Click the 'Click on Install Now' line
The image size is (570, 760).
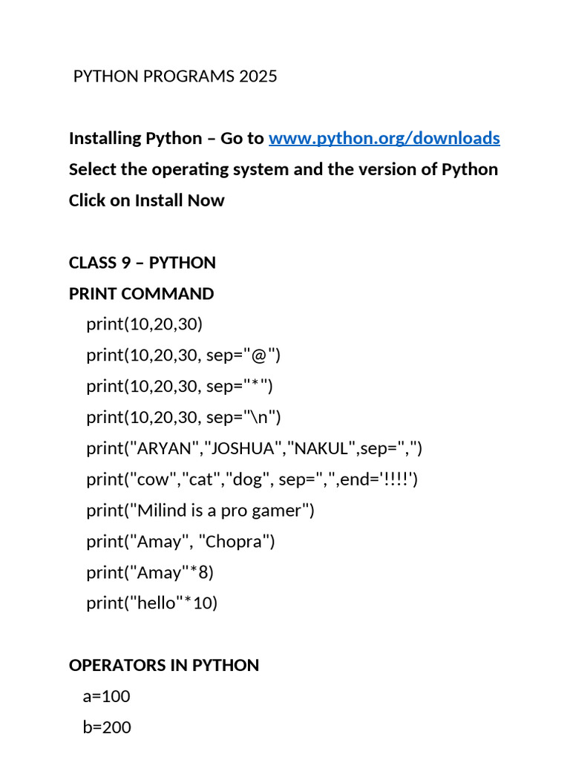(146, 200)
